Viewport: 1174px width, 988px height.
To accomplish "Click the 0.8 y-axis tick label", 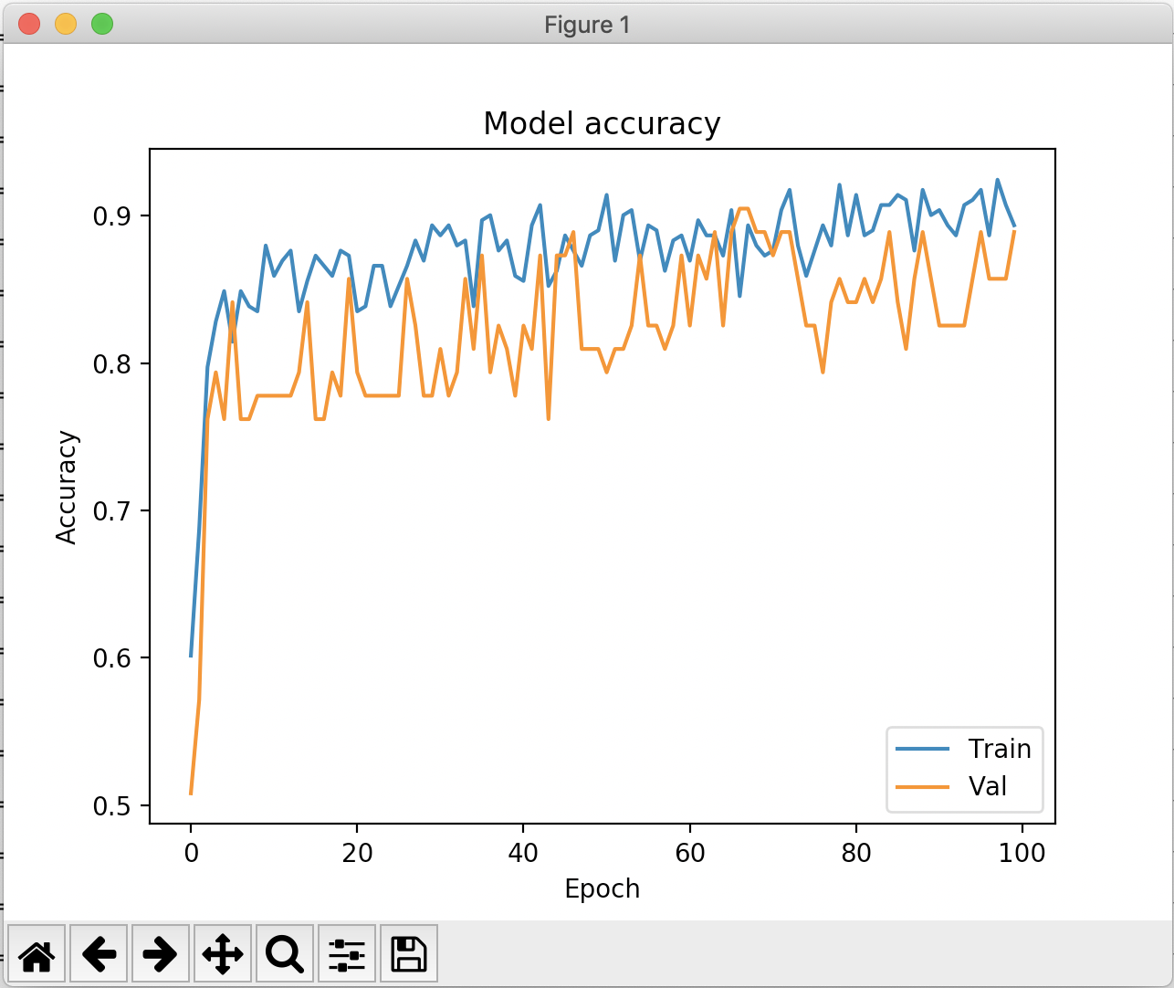I will coord(112,364).
